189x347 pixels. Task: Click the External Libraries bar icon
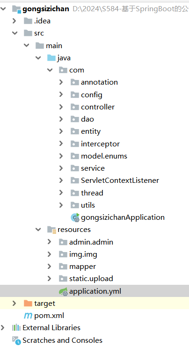tap(16, 327)
